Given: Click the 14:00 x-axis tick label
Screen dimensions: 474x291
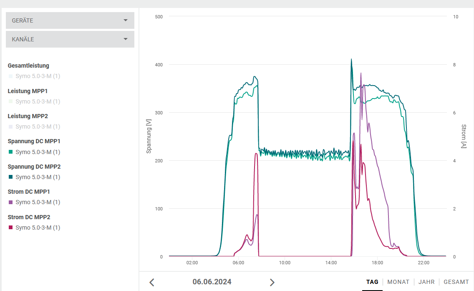Looking at the screenshot, I should [331, 263].
